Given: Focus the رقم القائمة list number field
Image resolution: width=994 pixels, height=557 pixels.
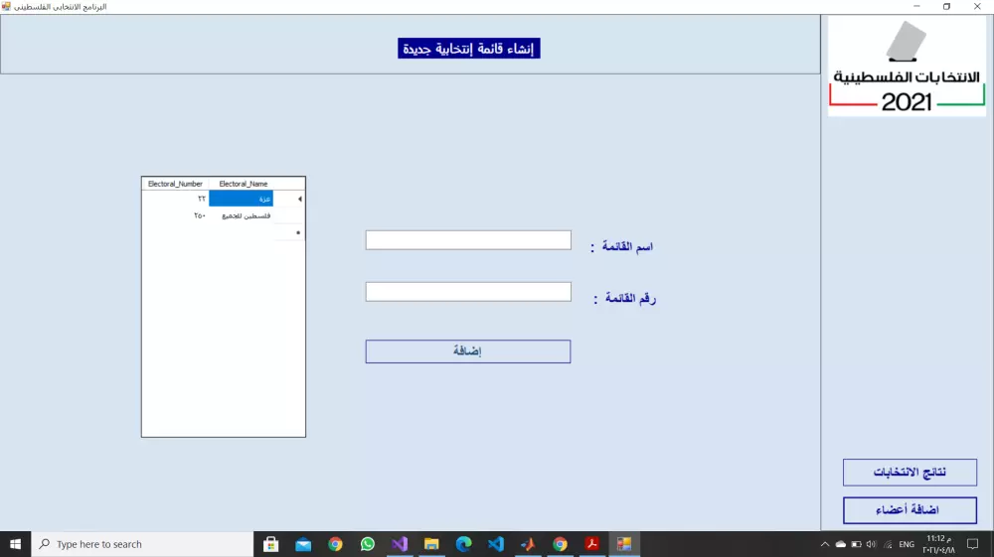Looking at the screenshot, I should [x=468, y=292].
